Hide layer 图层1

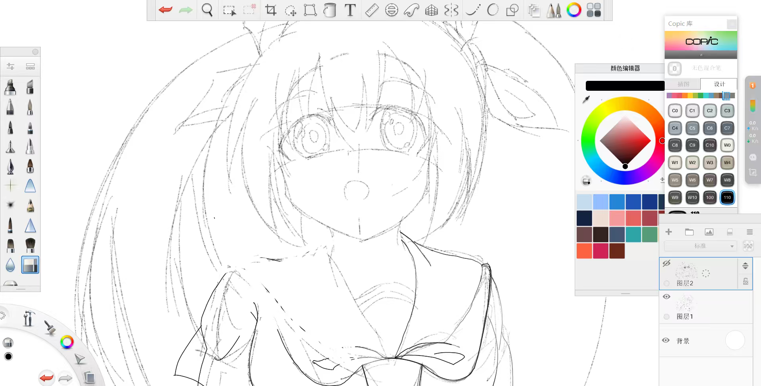(x=667, y=297)
